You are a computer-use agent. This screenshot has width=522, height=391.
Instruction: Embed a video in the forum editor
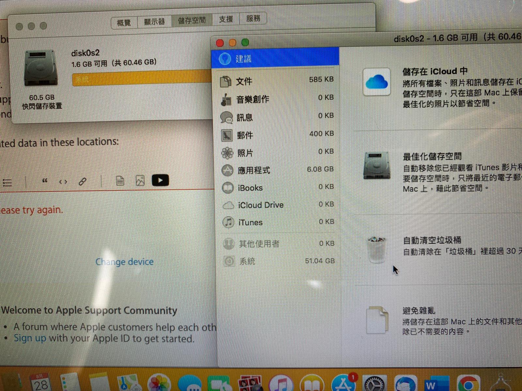(160, 180)
